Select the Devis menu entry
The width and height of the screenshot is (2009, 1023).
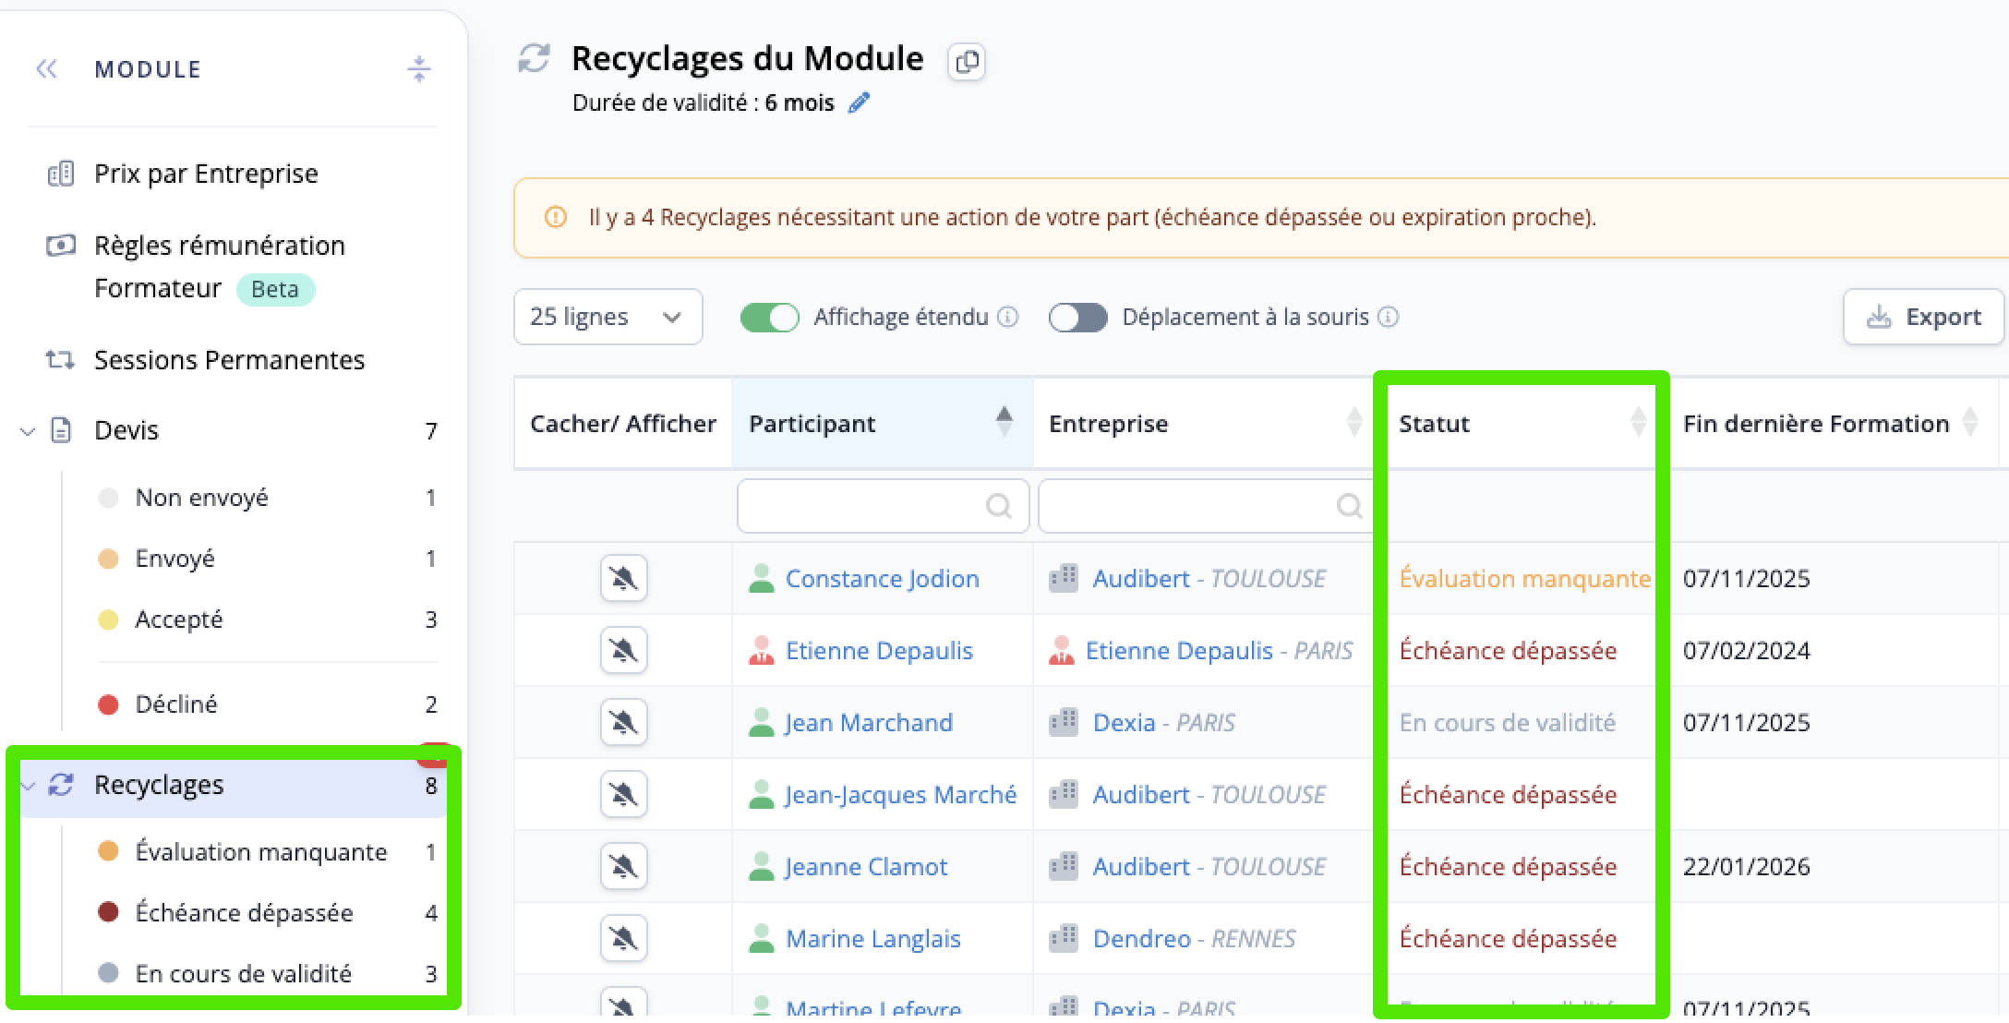pyautogui.click(x=126, y=430)
